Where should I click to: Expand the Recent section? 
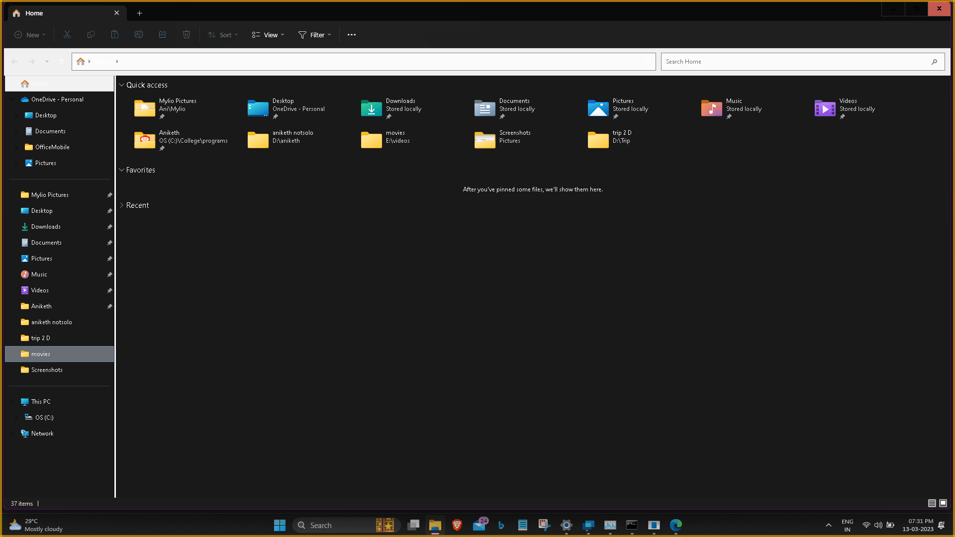[121, 205]
